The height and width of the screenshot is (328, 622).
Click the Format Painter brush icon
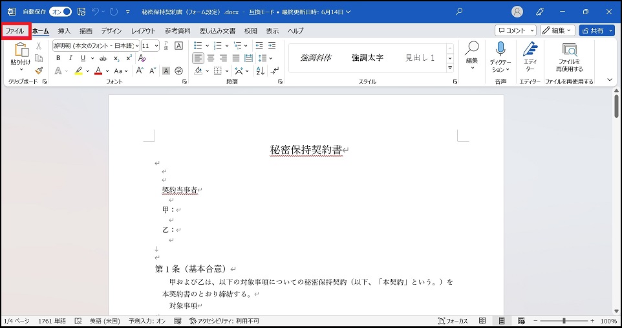coord(39,71)
